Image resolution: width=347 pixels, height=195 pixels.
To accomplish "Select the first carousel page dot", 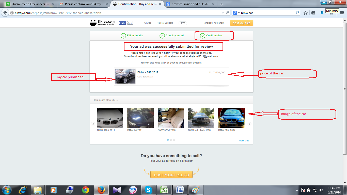I will tap(168, 140).
